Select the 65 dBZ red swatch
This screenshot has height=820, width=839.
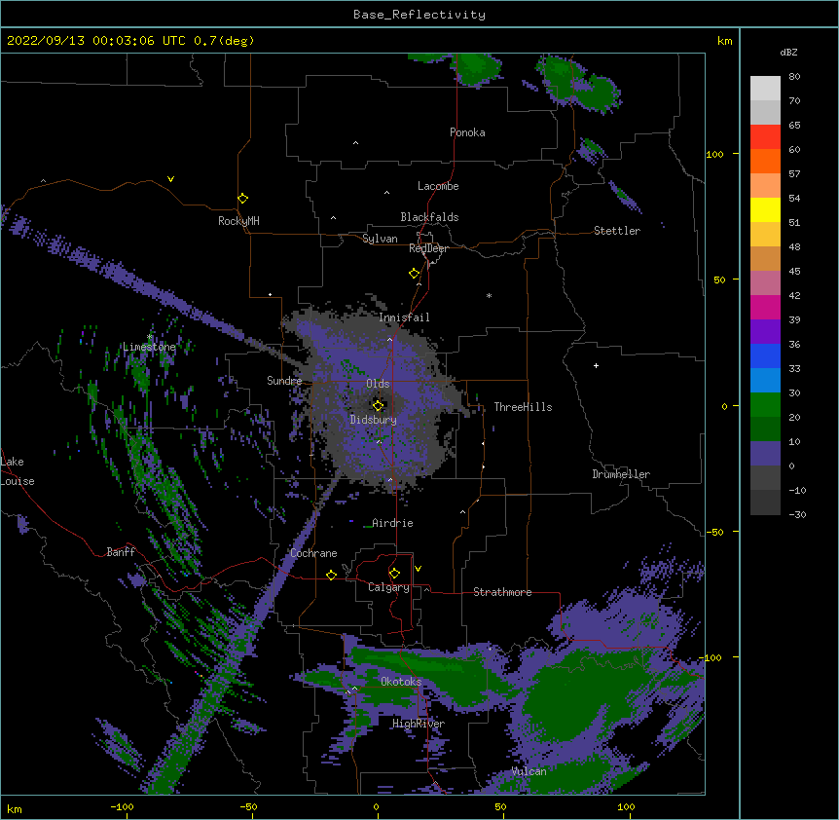(765, 136)
